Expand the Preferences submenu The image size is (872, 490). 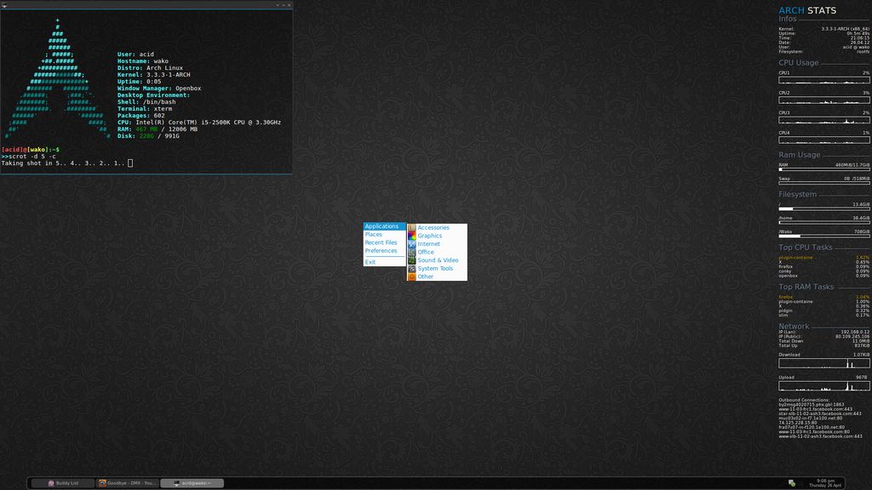click(381, 251)
